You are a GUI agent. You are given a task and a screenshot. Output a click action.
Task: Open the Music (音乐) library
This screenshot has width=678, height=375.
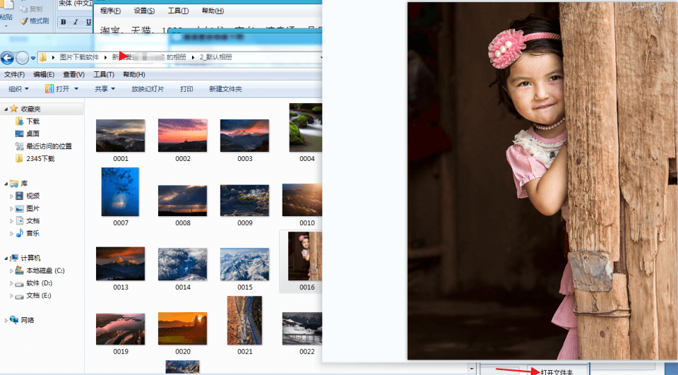point(32,233)
